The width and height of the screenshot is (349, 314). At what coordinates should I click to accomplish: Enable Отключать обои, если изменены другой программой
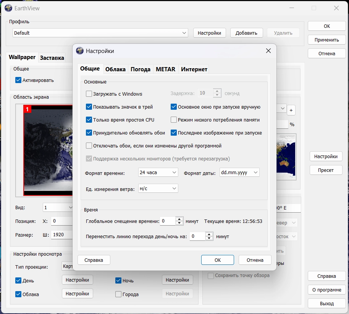tap(89, 146)
